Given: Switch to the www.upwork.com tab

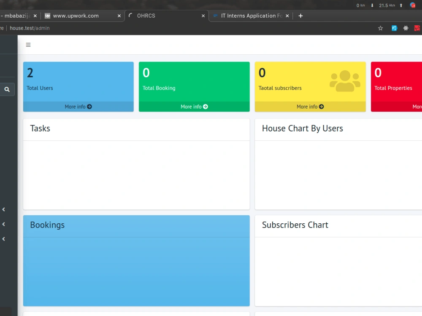Looking at the screenshot, I should [x=76, y=16].
